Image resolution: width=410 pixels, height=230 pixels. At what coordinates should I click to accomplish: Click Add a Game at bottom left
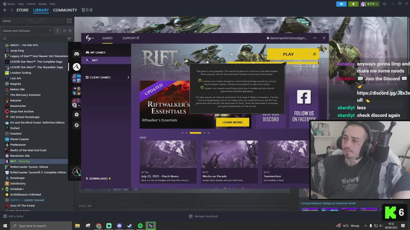(13, 216)
